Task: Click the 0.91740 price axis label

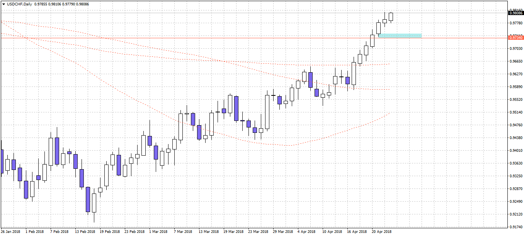Action: coord(517,227)
